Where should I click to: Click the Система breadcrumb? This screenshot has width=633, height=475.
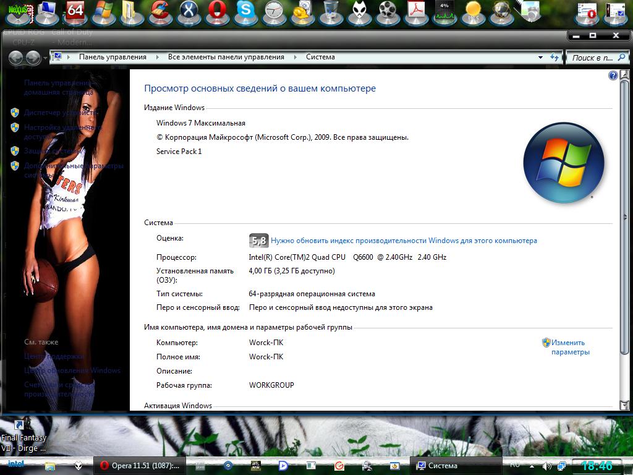[x=321, y=57]
